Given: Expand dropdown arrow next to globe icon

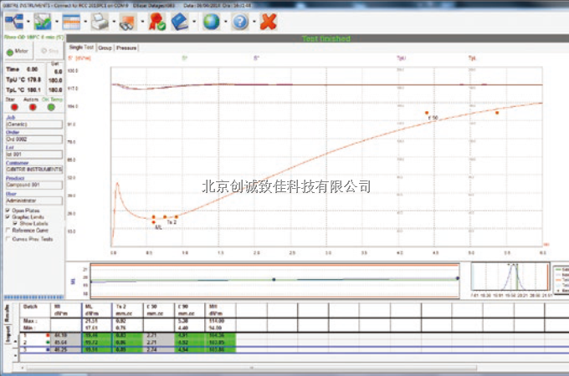Looking at the screenshot, I should 223,22.
